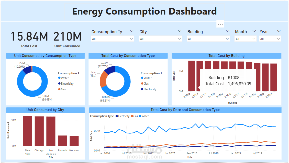This screenshot has height=163, width=289.
Task: Select the 15.84M Total Cost card
Action: coord(29,39)
